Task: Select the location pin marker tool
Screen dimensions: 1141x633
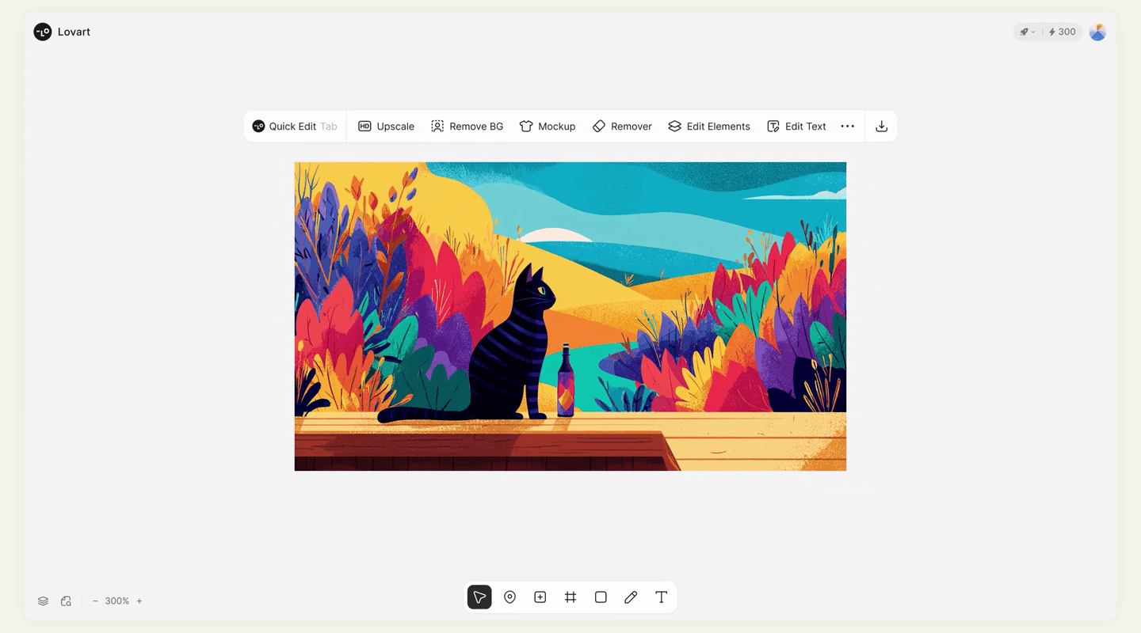Action: (x=509, y=597)
